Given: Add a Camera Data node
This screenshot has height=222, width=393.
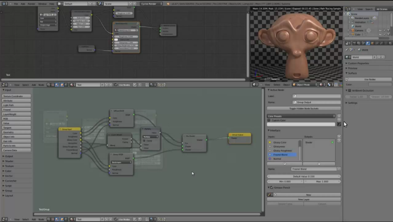Looking at the screenshot, I should coord(17,150).
